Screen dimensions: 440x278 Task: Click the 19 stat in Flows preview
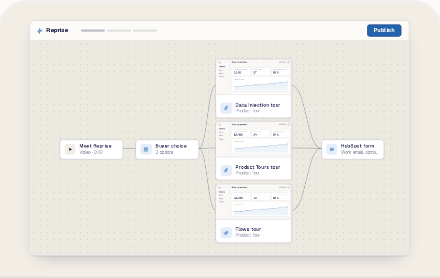point(255,198)
